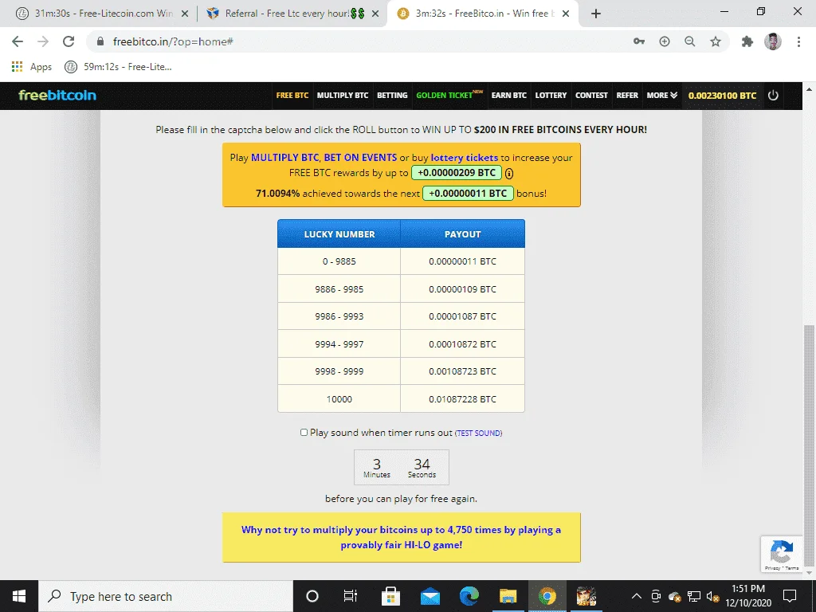The image size is (816, 612).
Task: Open the Free-Lite bookmark
Action: pyautogui.click(x=118, y=67)
